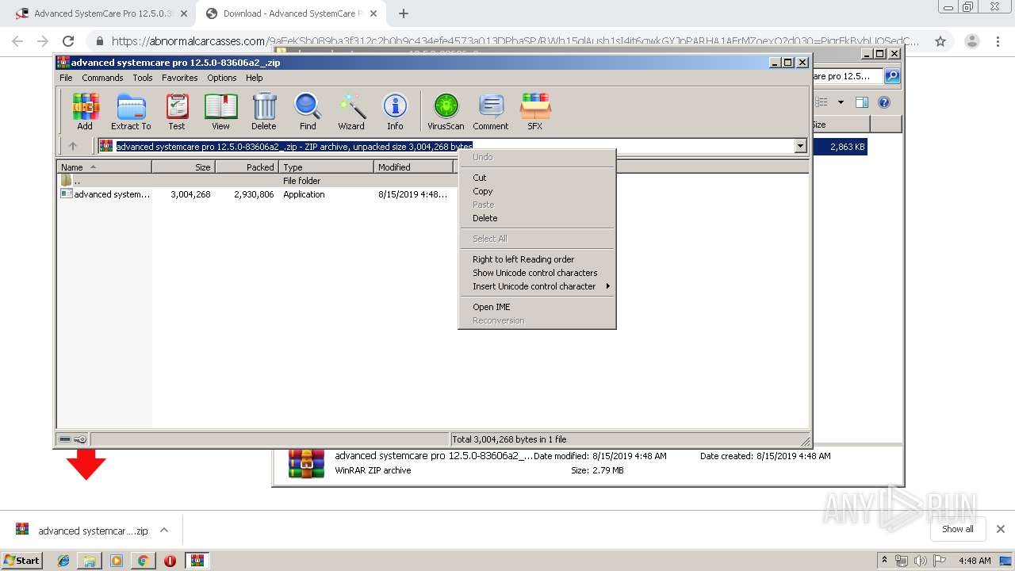1015x571 pixels.
Task: Close the Chrome downloads bar
Action: coord(1001,529)
